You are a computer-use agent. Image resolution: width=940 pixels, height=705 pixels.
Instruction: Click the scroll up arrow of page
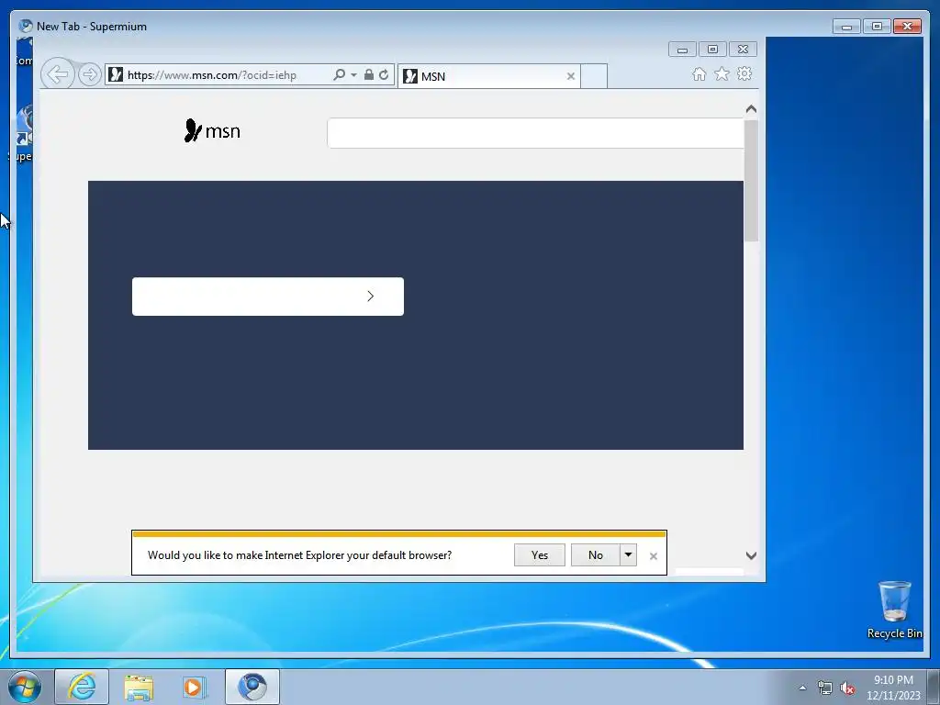pos(751,109)
